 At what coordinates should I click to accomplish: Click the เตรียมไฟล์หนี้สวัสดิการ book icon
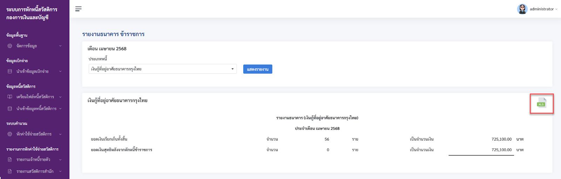pyautogui.click(x=10, y=97)
